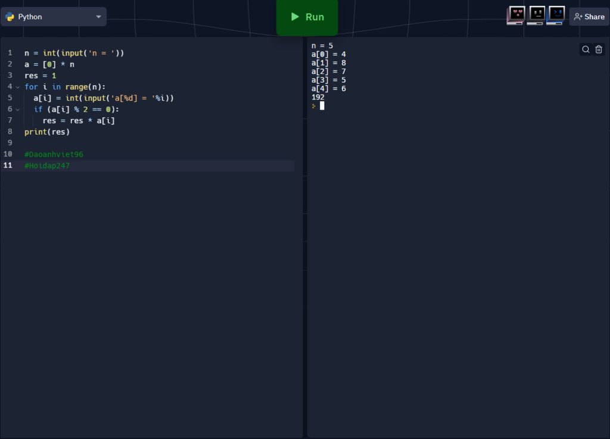Click the #Hoidap247 comment on line 11
Screen dimensions: 610x439
pyautogui.click(x=47, y=166)
